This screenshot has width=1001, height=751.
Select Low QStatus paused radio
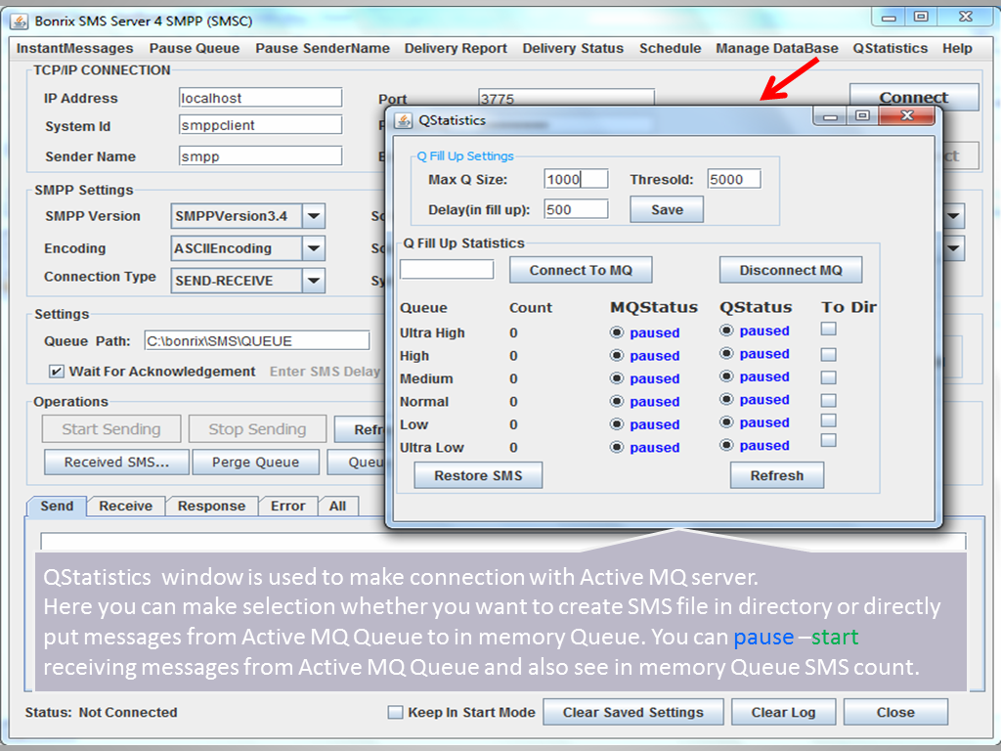click(726, 422)
